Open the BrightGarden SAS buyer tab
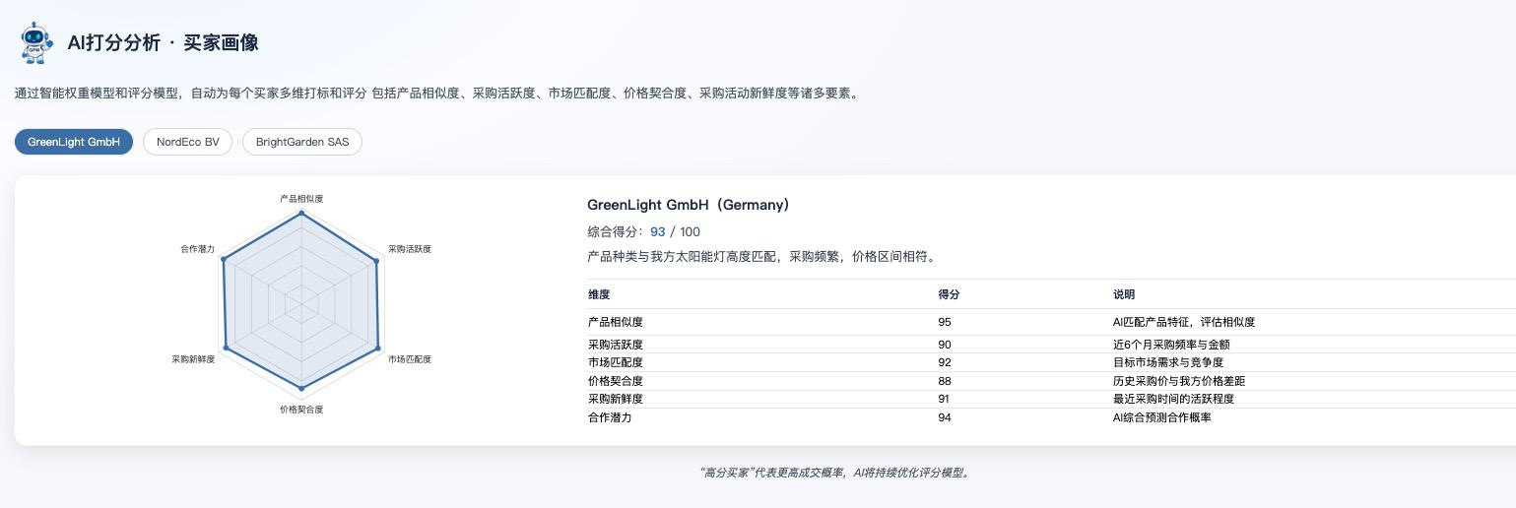This screenshot has height=508, width=1516. click(302, 142)
